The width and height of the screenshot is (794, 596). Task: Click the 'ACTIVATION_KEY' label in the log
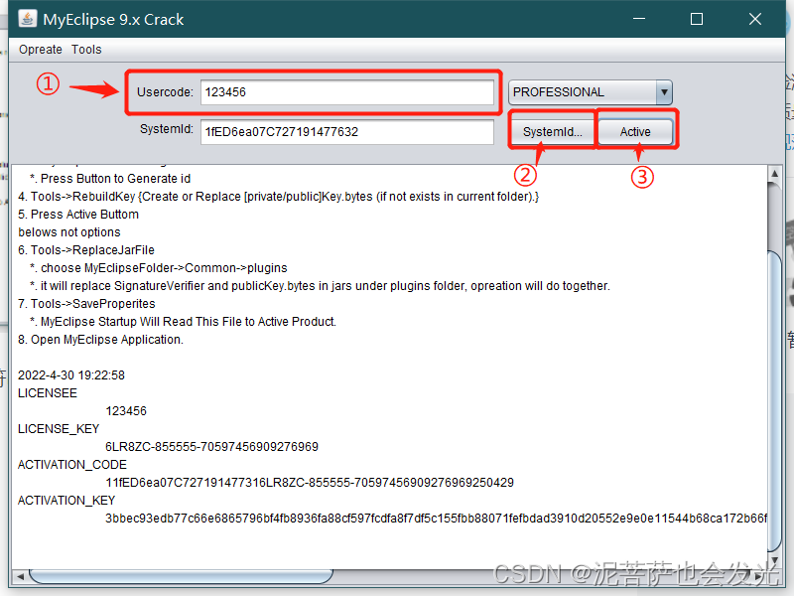point(66,501)
